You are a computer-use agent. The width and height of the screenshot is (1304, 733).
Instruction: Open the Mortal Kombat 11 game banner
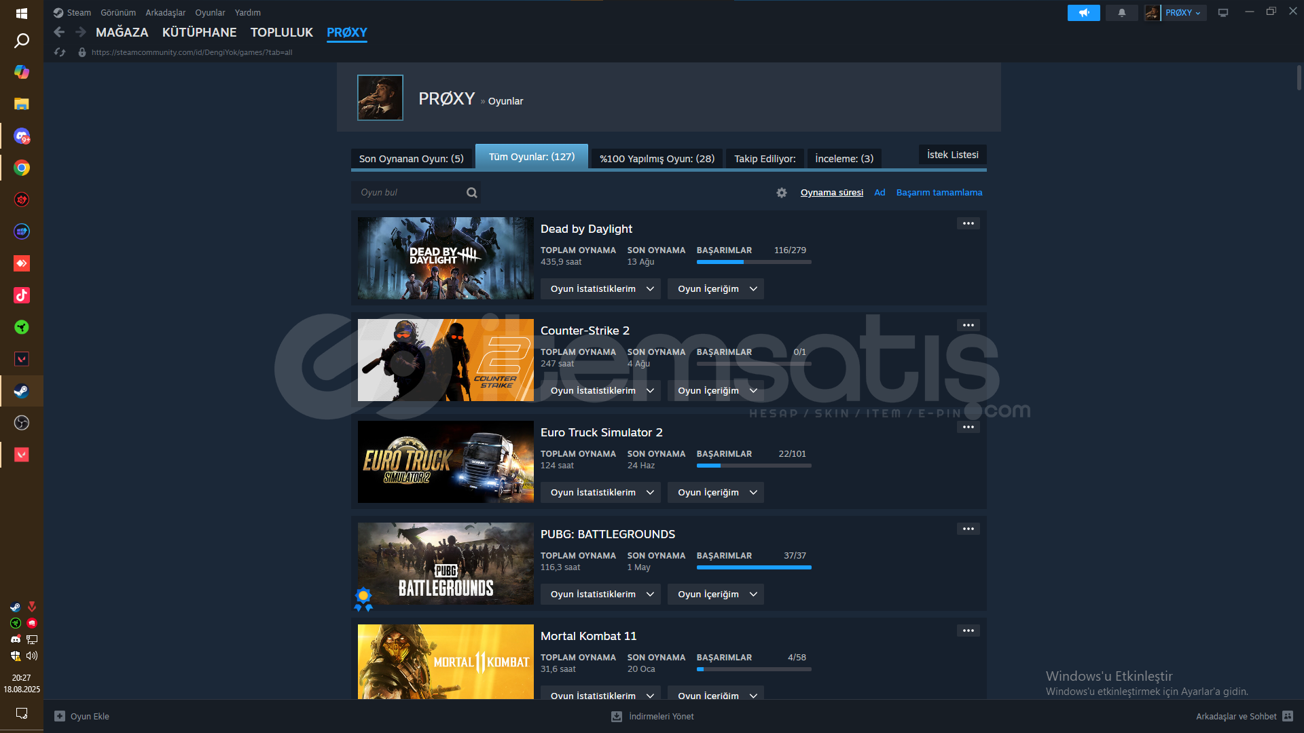coord(446,662)
